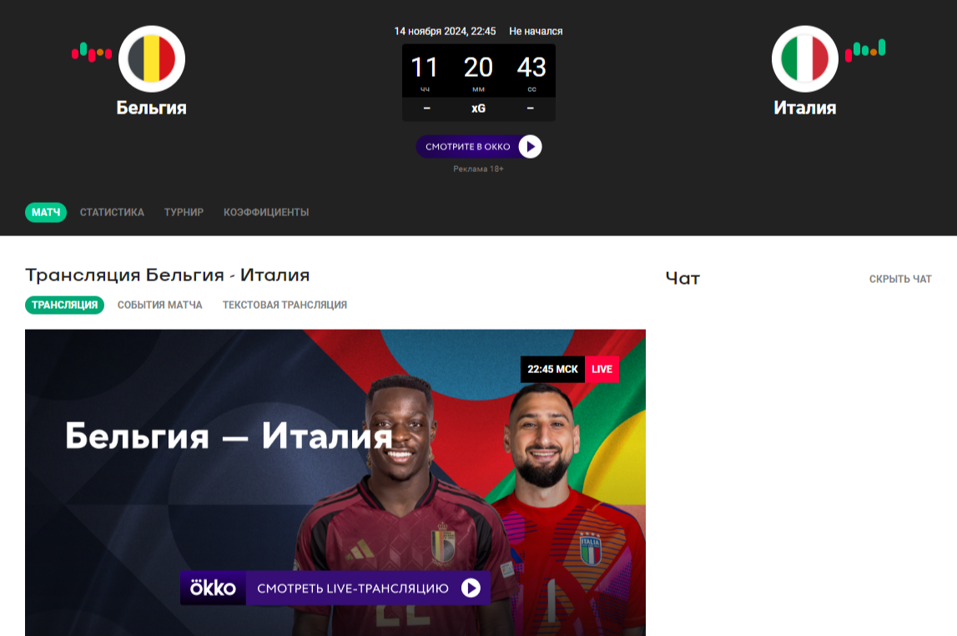The width and height of the screenshot is (957, 636).
Task: Select the active Матч tab
Action: pos(46,212)
